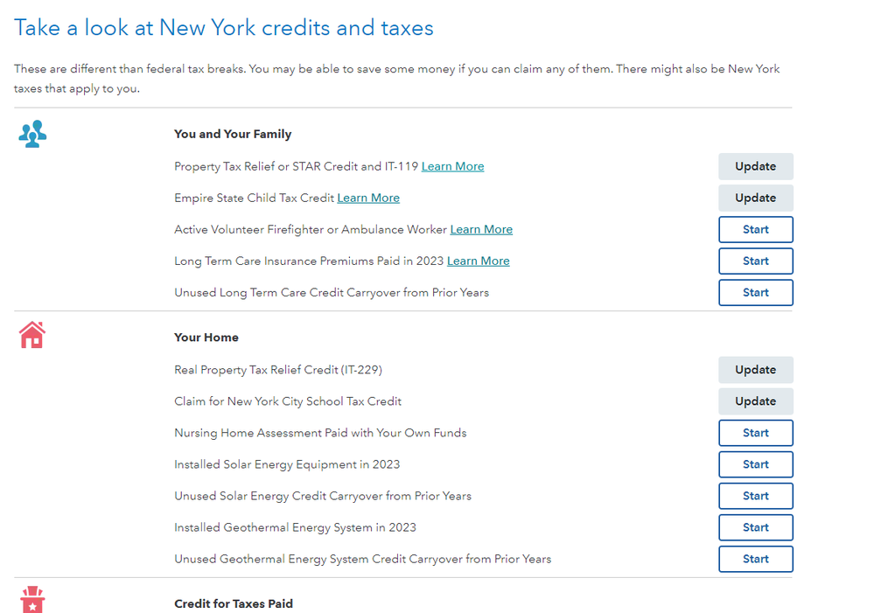Start Unused Geothermal Energy System Credit Carryover
The height and width of the screenshot is (613, 874).
755,559
